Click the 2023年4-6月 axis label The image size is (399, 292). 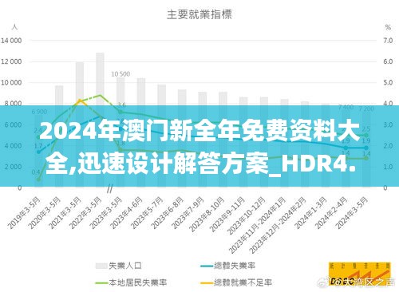[126, 213]
